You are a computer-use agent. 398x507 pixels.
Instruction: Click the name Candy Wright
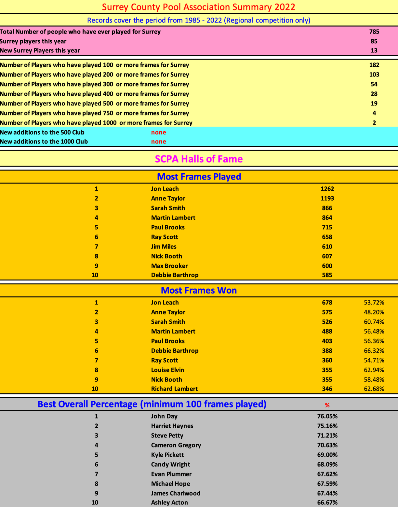(170, 465)
